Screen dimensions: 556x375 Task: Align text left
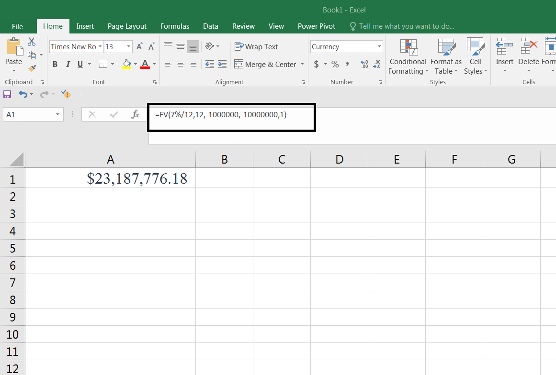[168, 64]
